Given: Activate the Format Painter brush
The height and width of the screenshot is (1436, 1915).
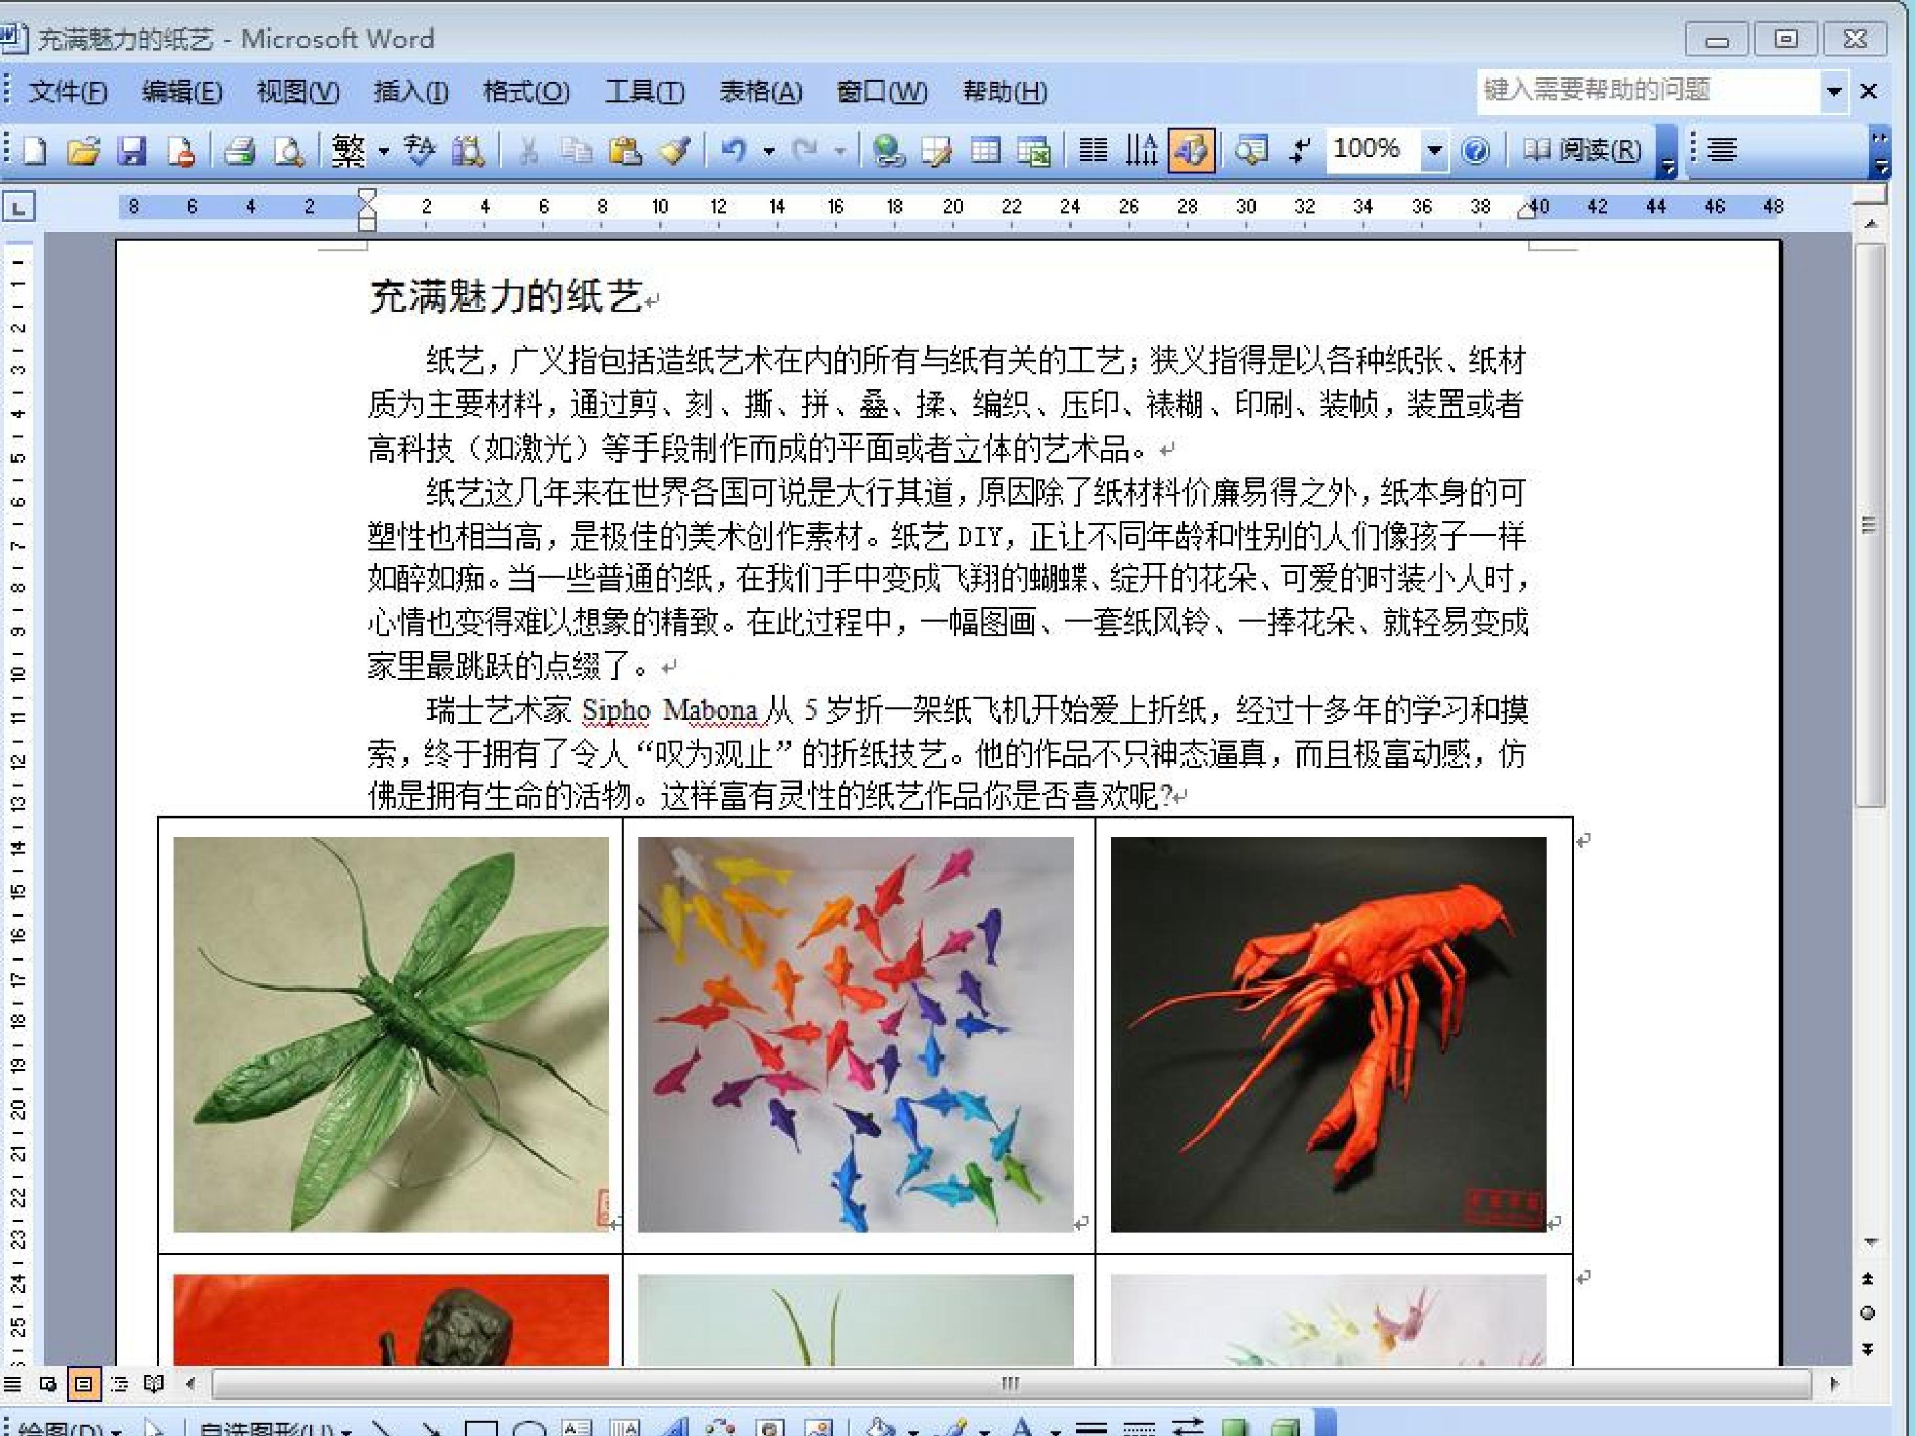Looking at the screenshot, I should tap(674, 152).
